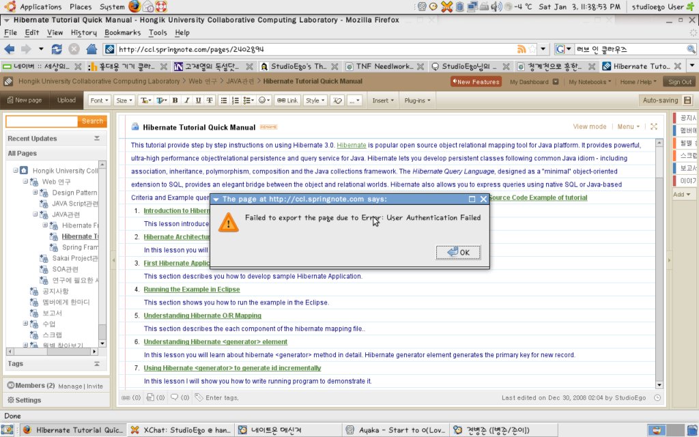Image resolution: width=699 pixels, height=437 pixels.
Task: Open the Running the Example in Eclipse link
Action: click(x=192, y=290)
